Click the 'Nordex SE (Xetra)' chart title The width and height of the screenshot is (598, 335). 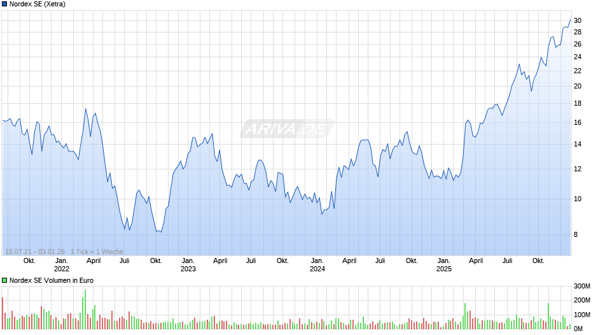38,4
